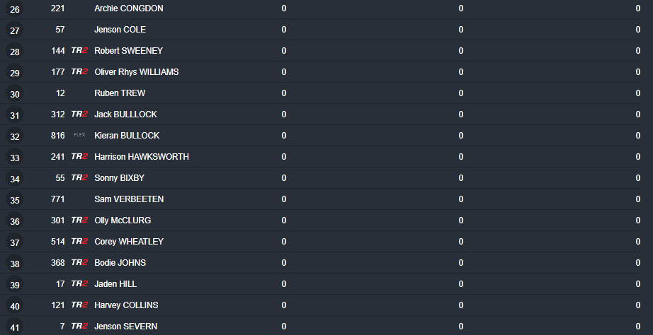This screenshot has width=653, height=335.
Task: Open rider Archie CONGDON's name
Action: (128, 8)
